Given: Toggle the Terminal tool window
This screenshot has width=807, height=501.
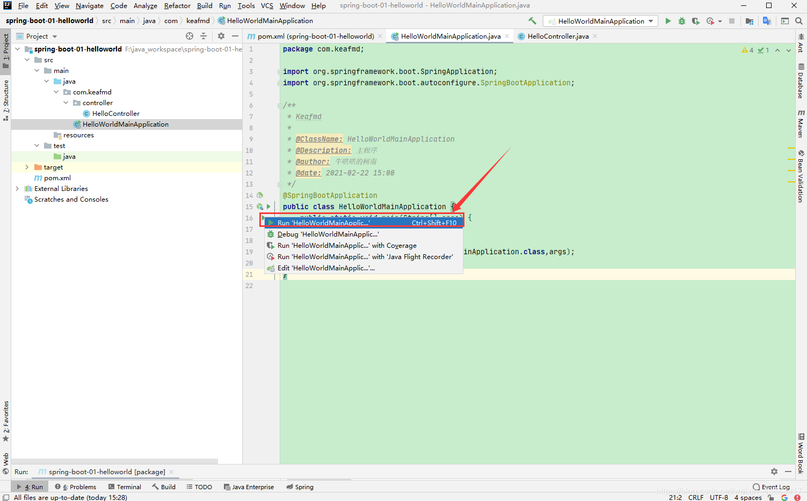Looking at the screenshot, I should [125, 487].
